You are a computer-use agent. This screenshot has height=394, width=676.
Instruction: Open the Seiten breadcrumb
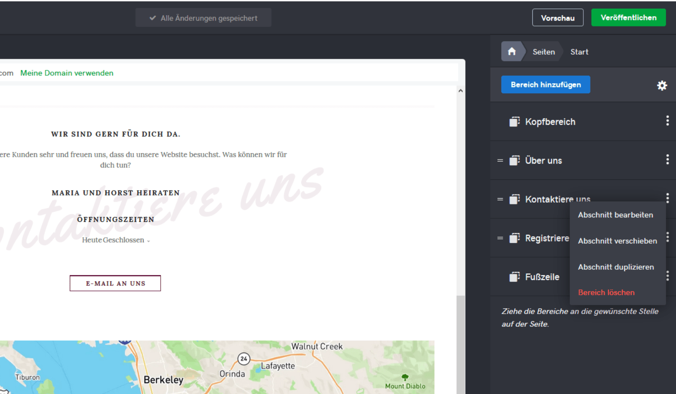(543, 52)
